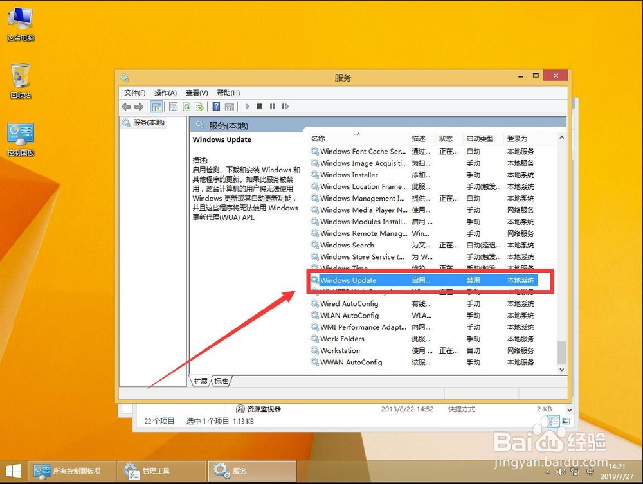Sort by the 登录为 column header

point(521,139)
